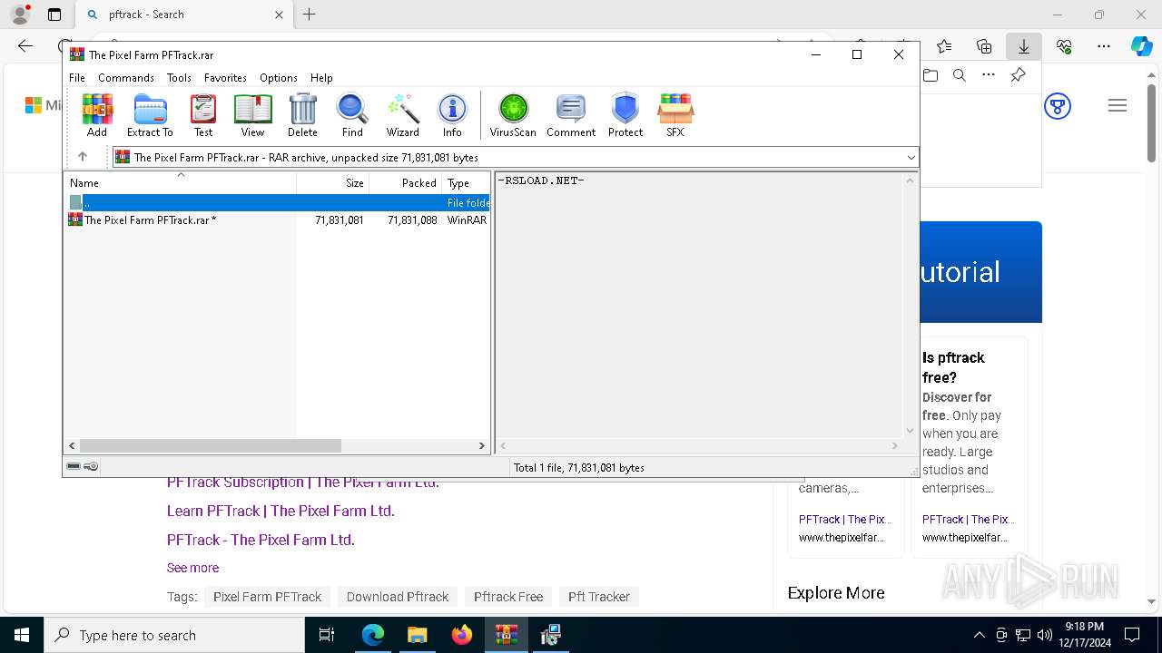Viewport: 1162px width, 653px height.
Task: Open the Options menu
Action: click(x=279, y=78)
